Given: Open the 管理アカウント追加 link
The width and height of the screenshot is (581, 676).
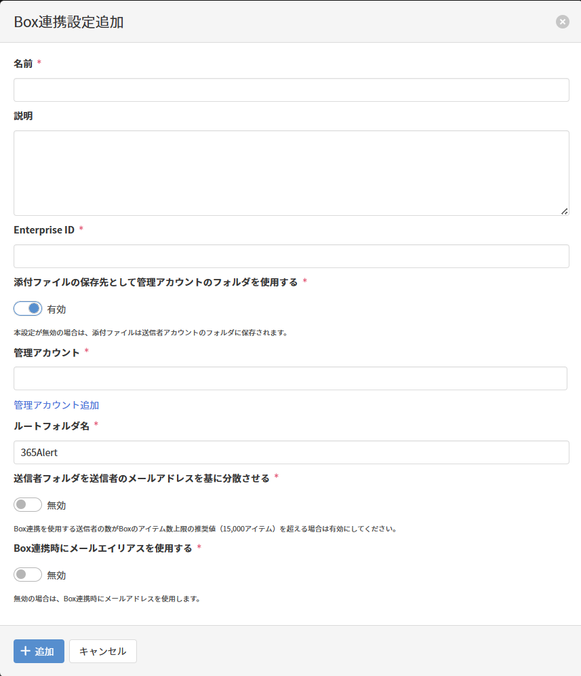Looking at the screenshot, I should (x=56, y=405).
